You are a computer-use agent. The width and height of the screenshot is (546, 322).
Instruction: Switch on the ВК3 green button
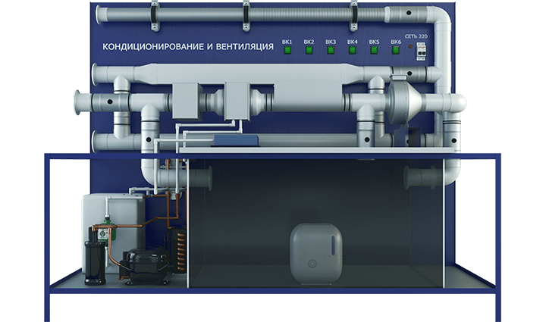(x=331, y=51)
